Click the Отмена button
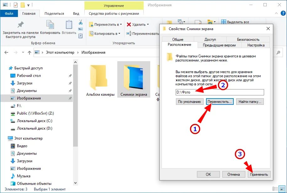Image resolution: width=287 pixels, height=193 pixels. click(234, 174)
